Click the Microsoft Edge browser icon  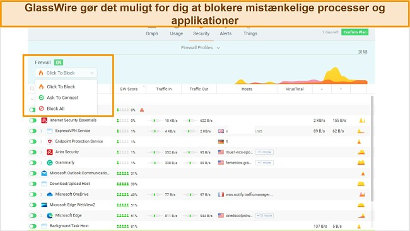tap(50, 216)
